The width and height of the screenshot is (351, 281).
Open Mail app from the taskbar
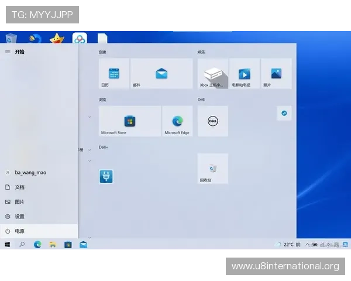(83, 245)
